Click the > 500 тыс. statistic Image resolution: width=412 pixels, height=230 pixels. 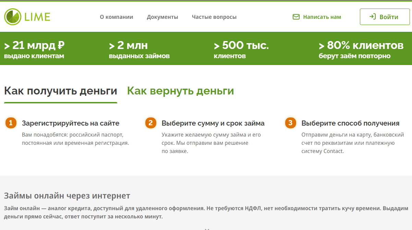(x=241, y=45)
